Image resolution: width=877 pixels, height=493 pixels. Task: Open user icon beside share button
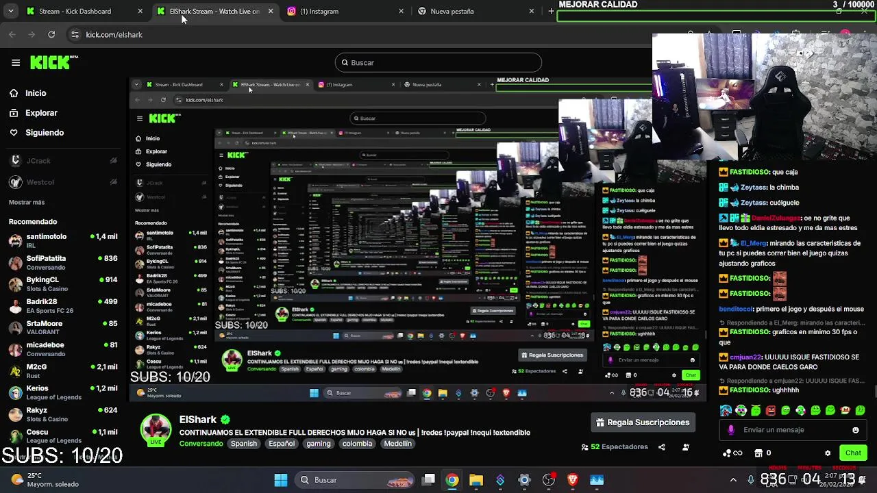(x=686, y=447)
